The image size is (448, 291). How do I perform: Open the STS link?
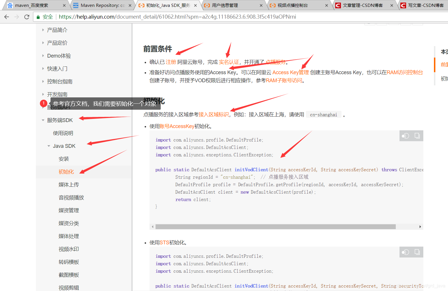tap(164, 243)
